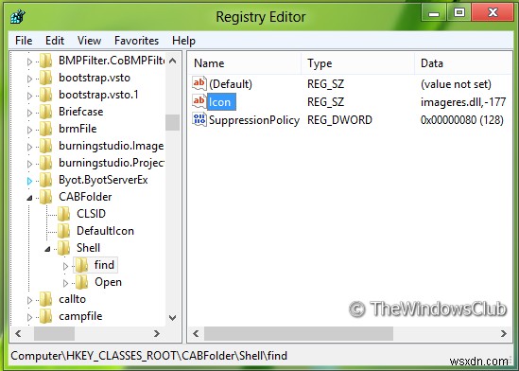Click the DWORD icon for SuppressionPolicy
The width and height of the screenshot is (519, 371).
(x=199, y=119)
